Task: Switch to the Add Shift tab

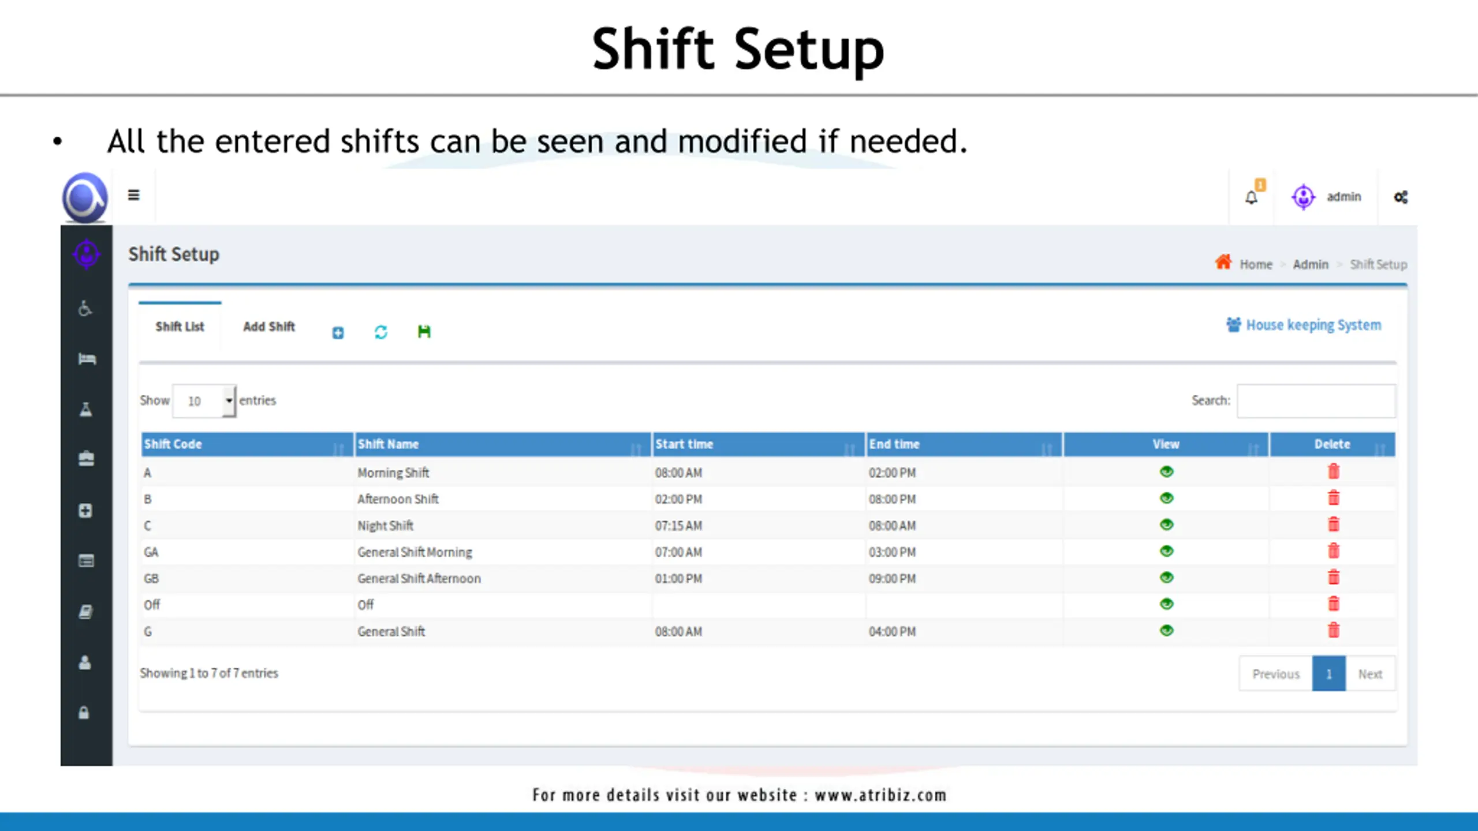Action: pyautogui.click(x=268, y=327)
